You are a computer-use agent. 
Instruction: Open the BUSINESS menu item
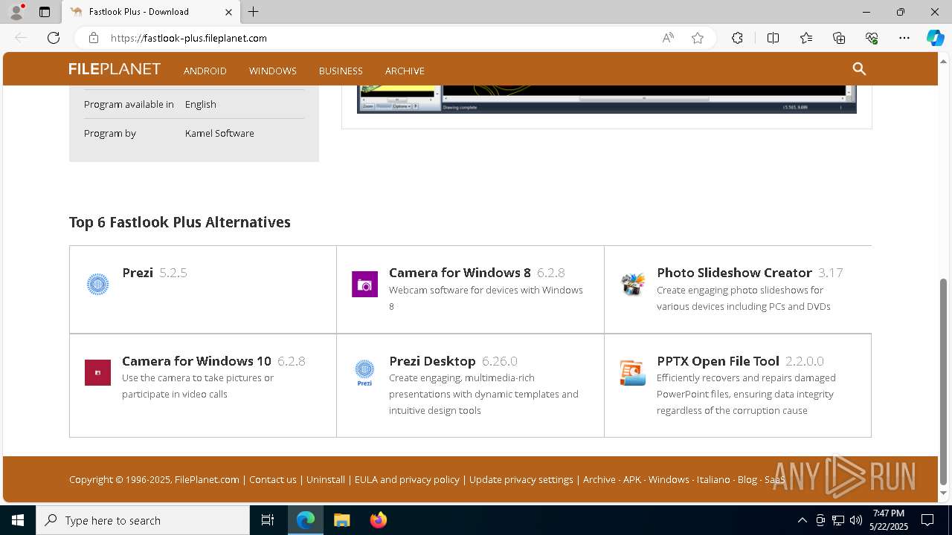pos(341,71)
